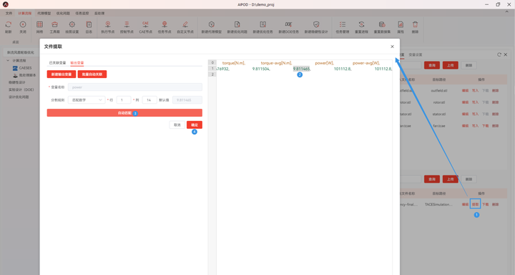Open the 分割规则 匹配数字 dropdown

point(87,100)
